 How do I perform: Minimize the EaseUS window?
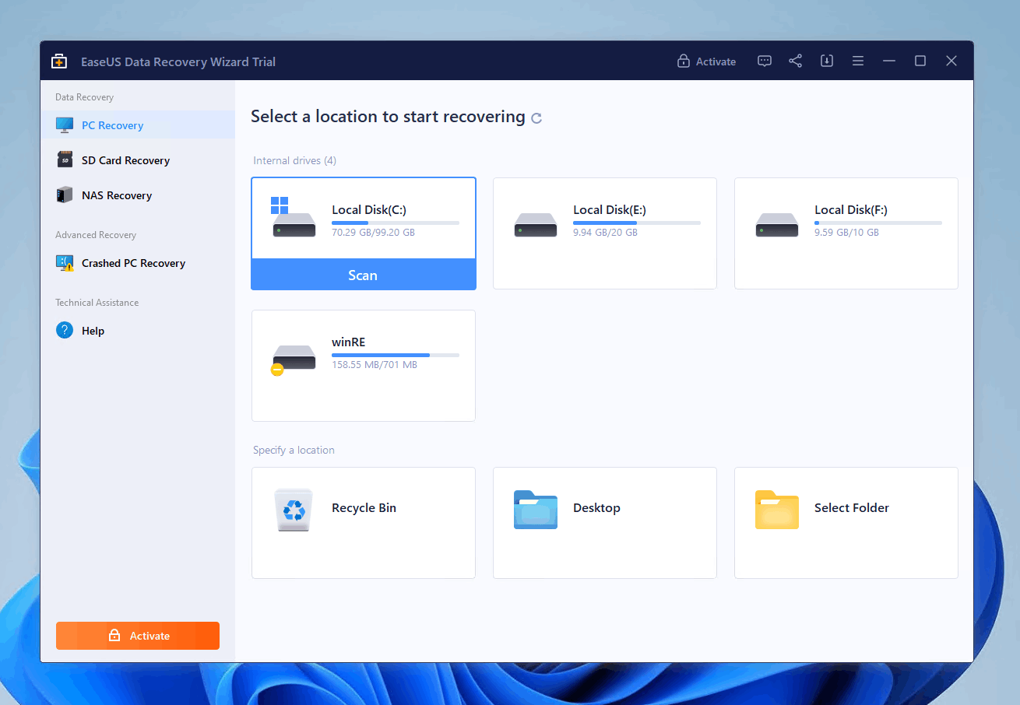(889, 61)
